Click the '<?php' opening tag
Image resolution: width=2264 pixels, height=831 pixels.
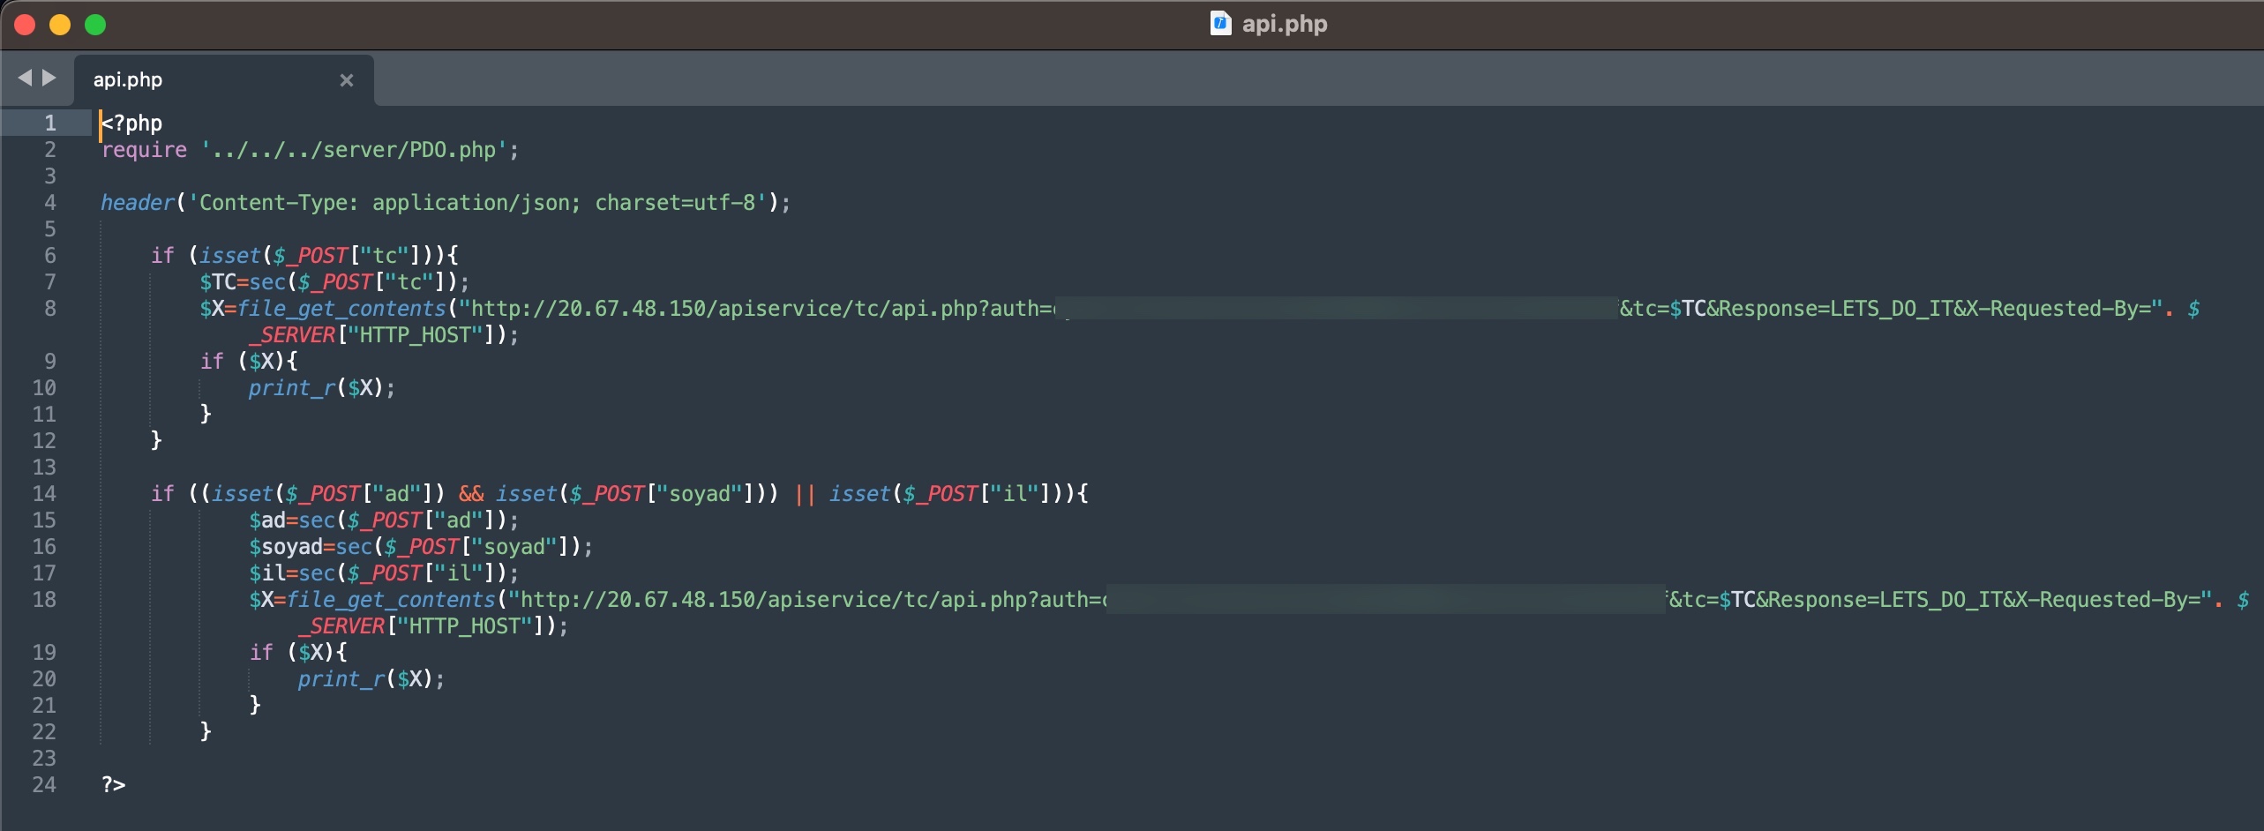[x=131, y=123]
